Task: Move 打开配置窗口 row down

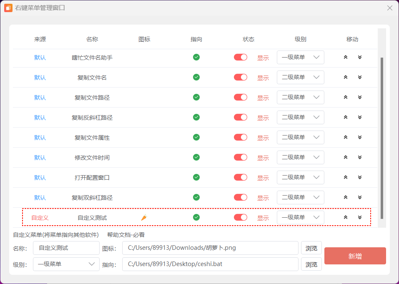Action: pyautogui.click(x=360, y=177)
